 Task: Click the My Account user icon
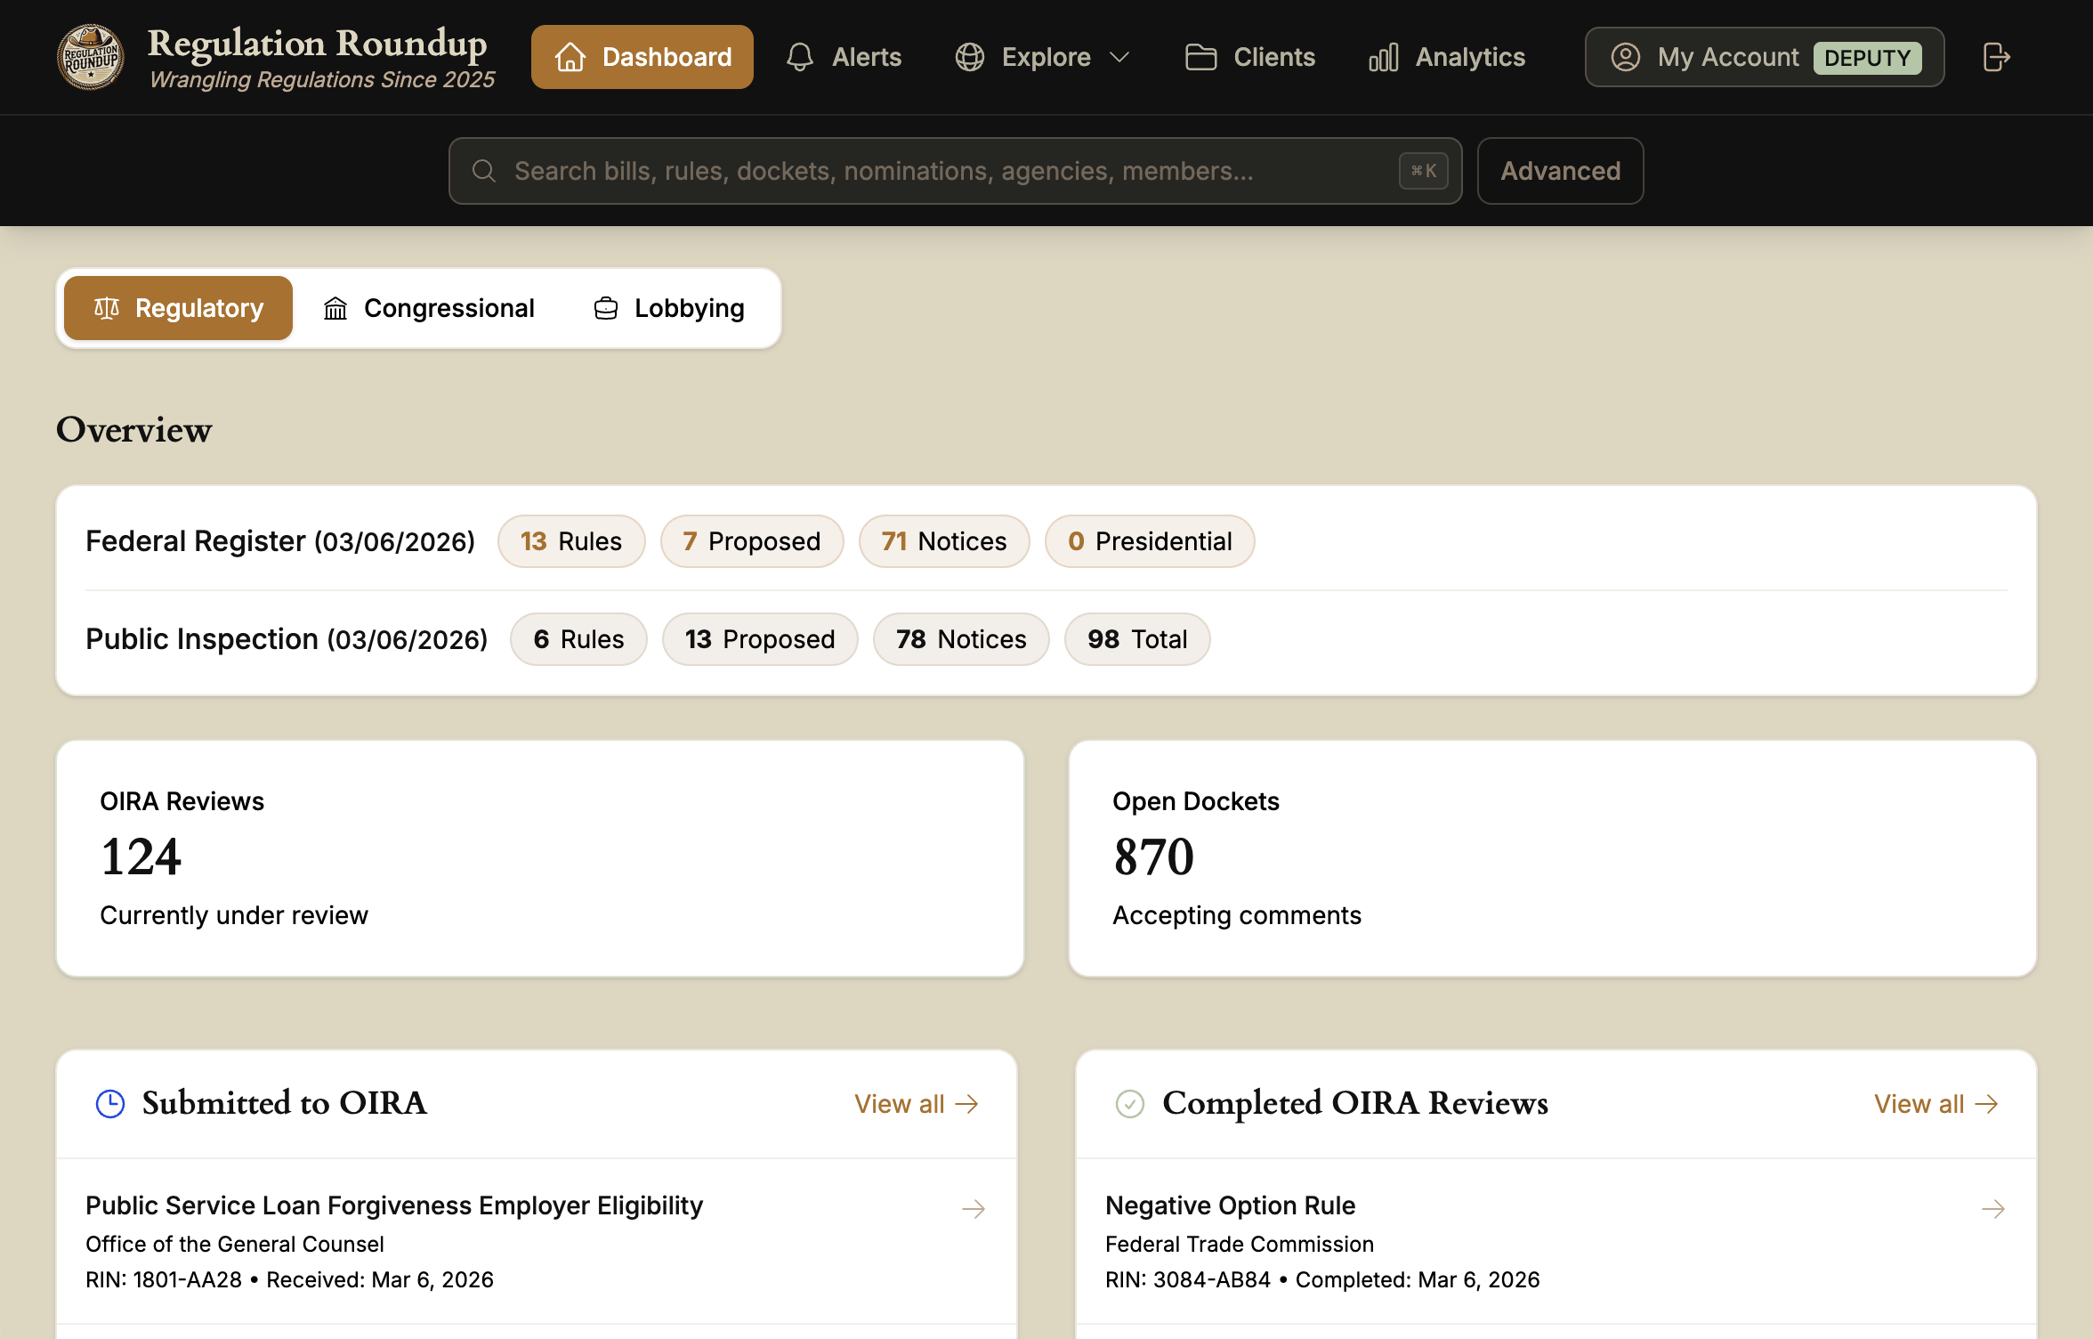[1624, 56]
